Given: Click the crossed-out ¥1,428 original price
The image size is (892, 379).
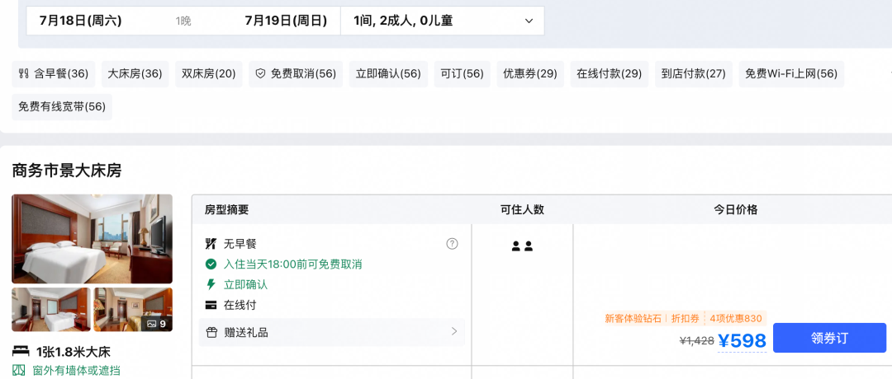Looking at the screenshot, I should (697, 341).
